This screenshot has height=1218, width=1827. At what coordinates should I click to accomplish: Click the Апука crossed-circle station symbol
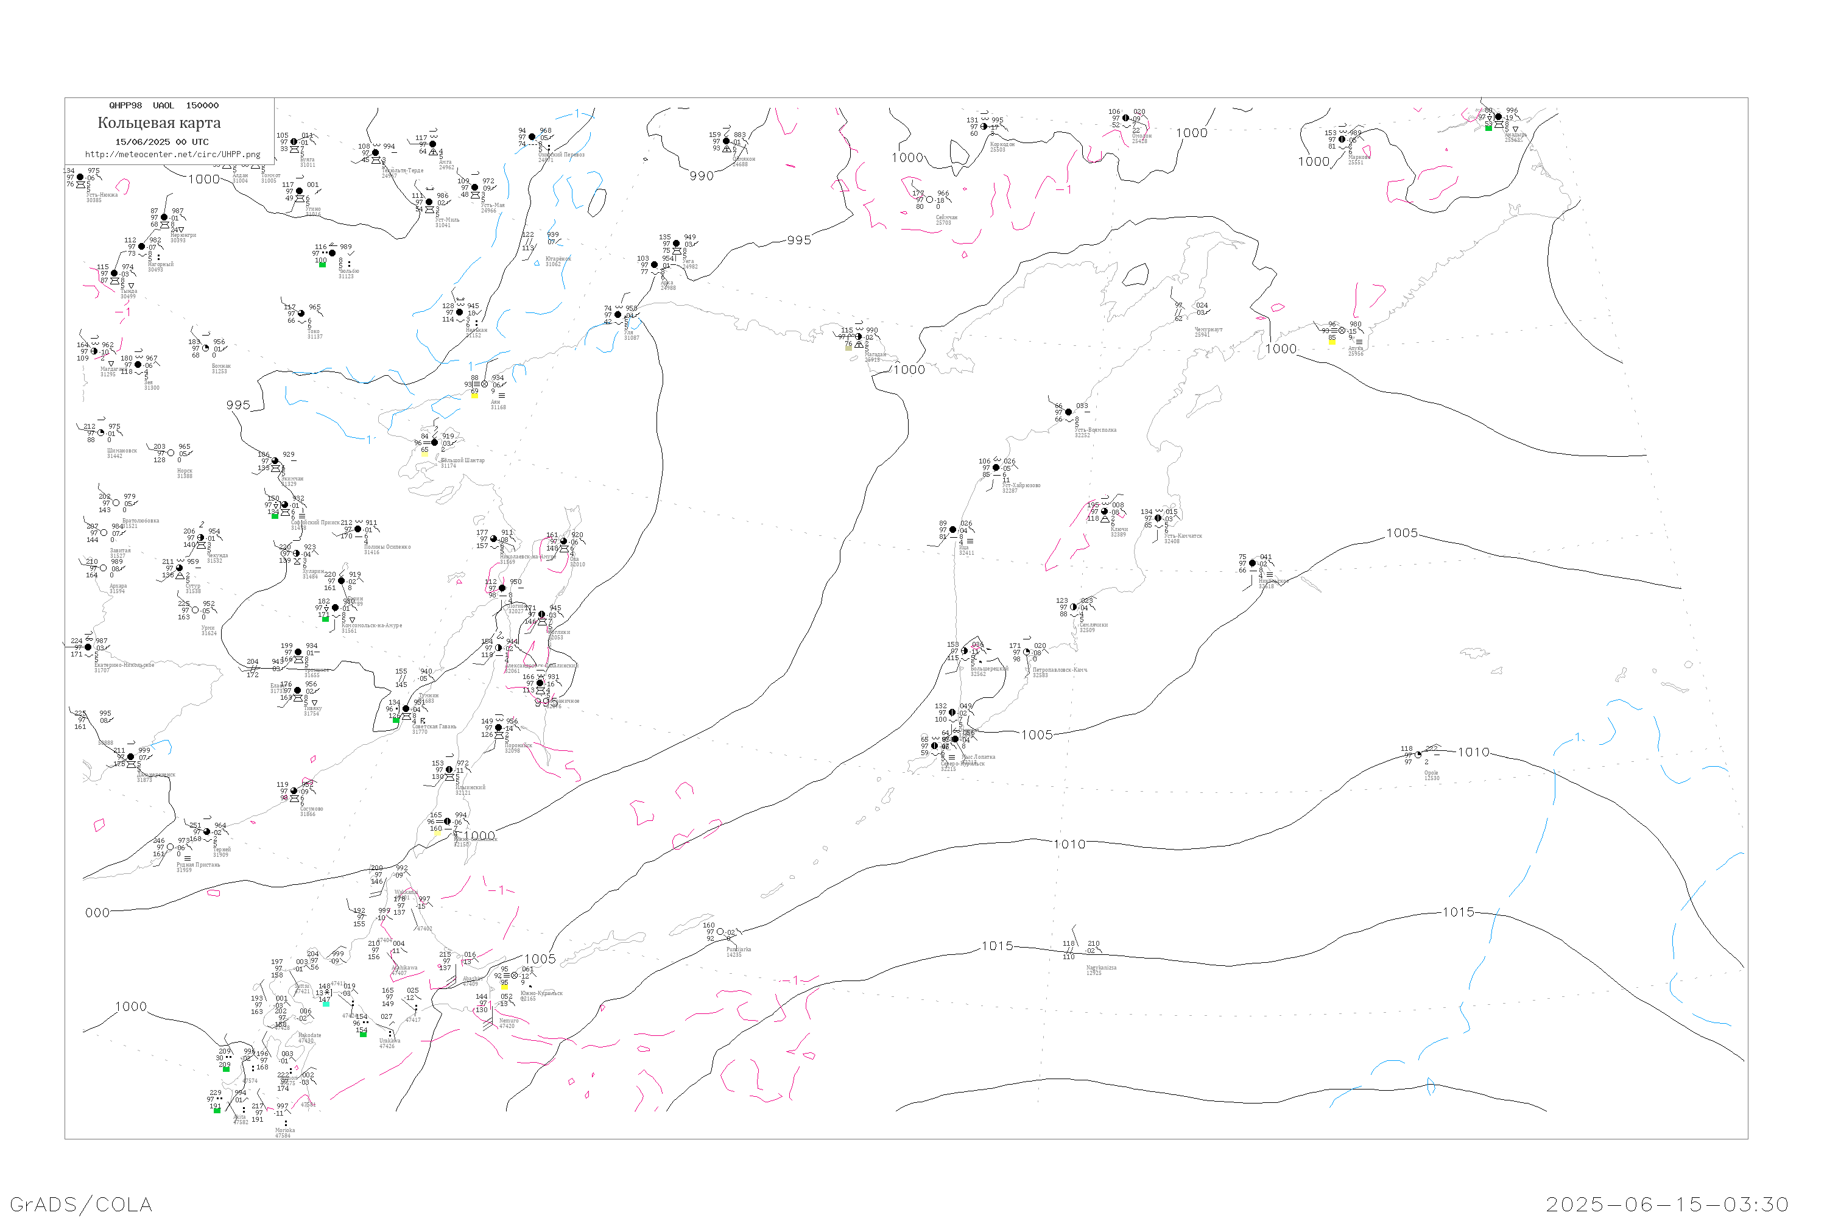click(x=1342, y=331)
